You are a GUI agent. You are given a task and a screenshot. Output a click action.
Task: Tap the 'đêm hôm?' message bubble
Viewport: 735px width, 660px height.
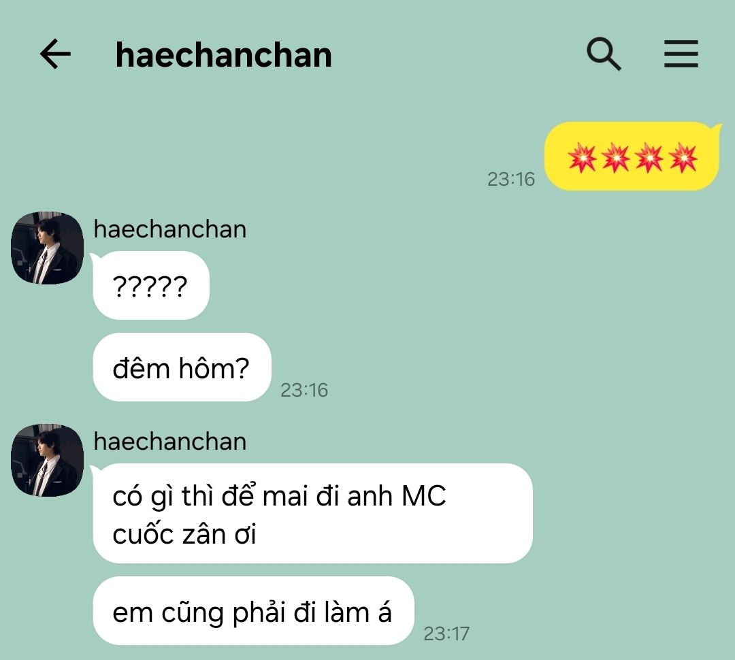[x=182, y=367]
